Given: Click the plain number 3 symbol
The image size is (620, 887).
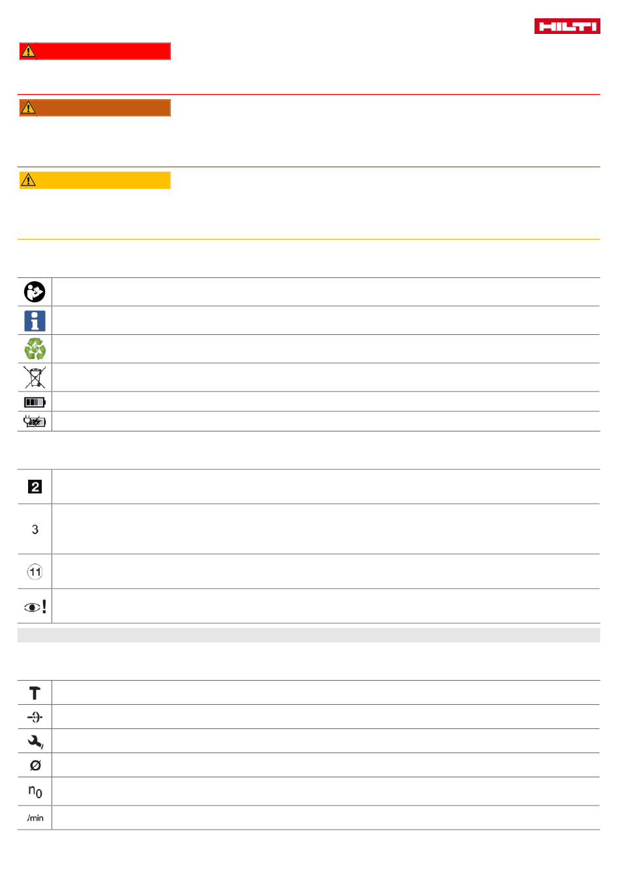Looking at the screenshot, I should [x=35, y=529].
